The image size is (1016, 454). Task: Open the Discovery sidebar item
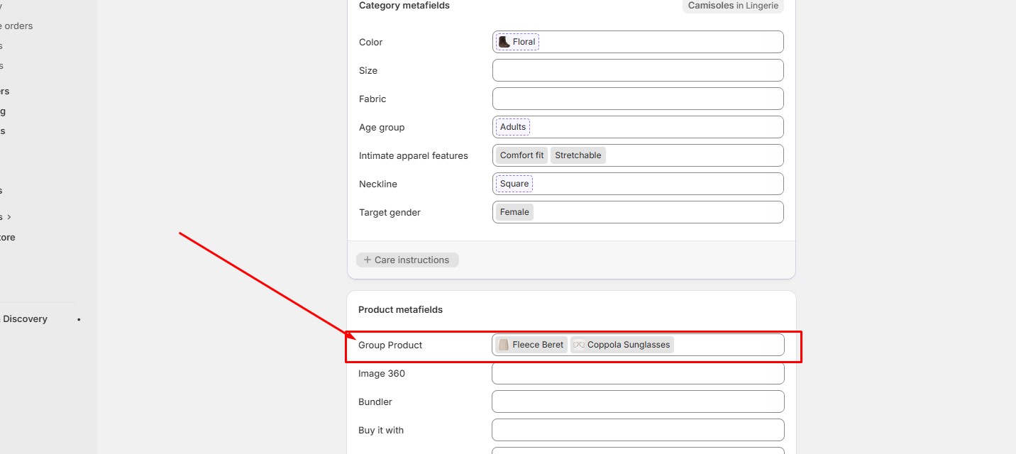(25, 319)
